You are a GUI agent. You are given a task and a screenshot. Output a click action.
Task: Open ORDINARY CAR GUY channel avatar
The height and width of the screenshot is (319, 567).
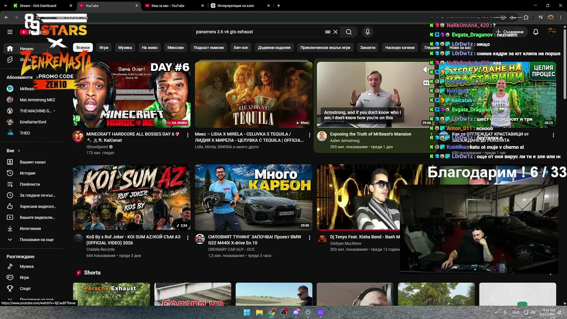pos(200,239)
